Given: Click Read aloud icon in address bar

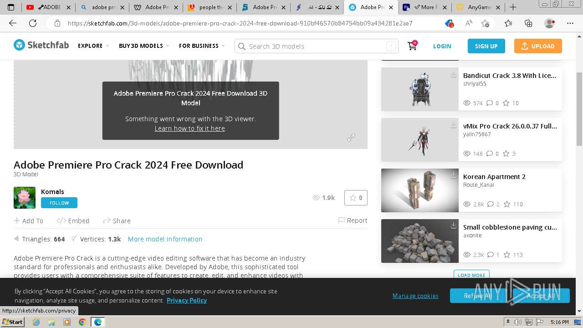Looking at the screenshot, I should point(469,23).
